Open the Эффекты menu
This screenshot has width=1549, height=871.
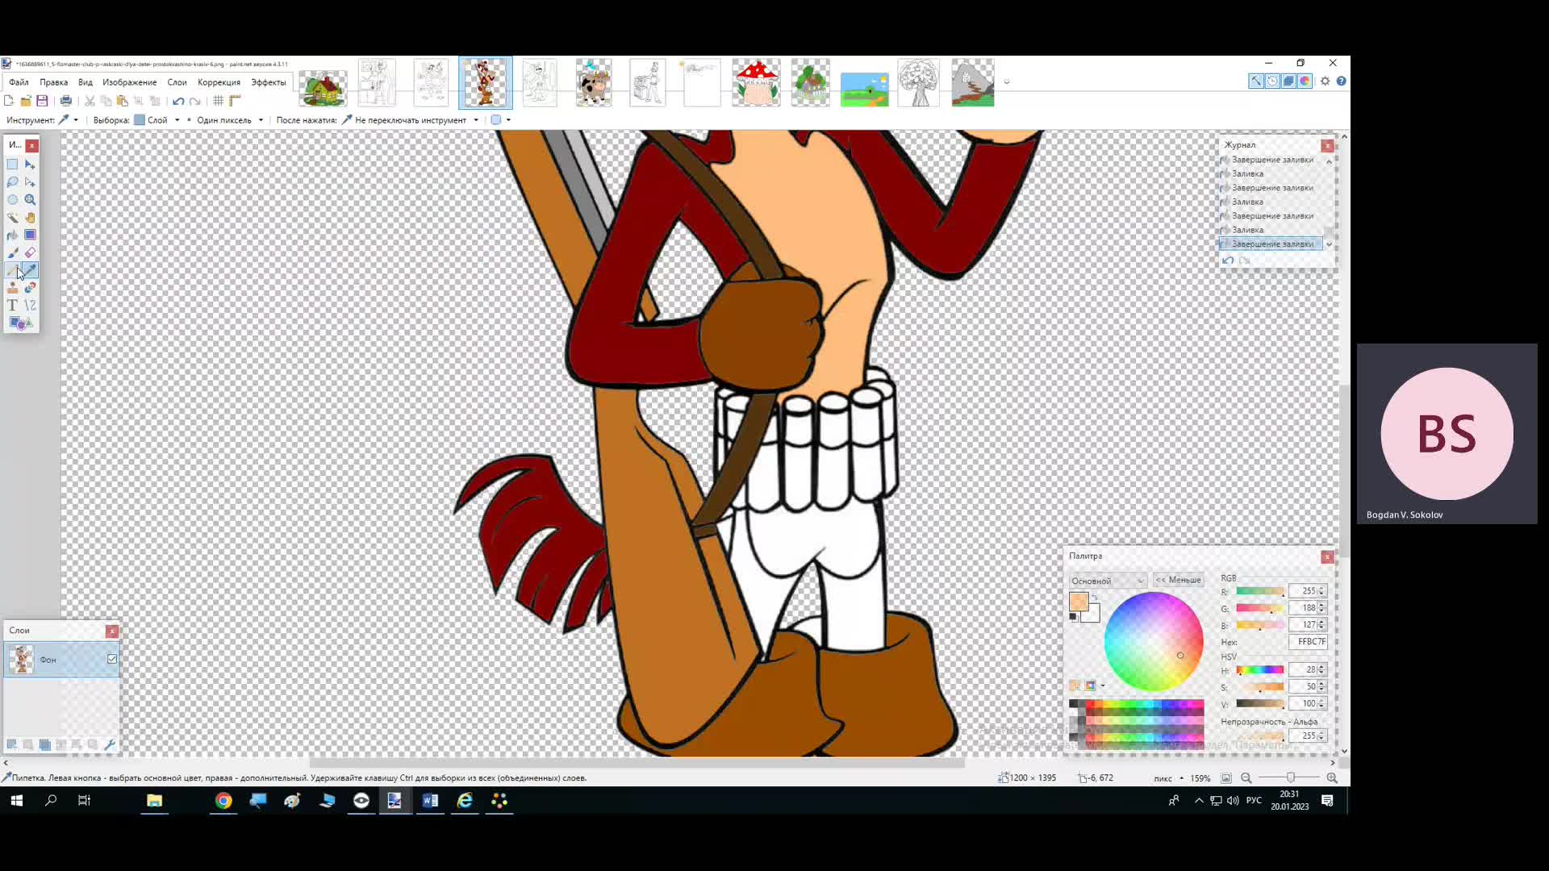(269, 82)
